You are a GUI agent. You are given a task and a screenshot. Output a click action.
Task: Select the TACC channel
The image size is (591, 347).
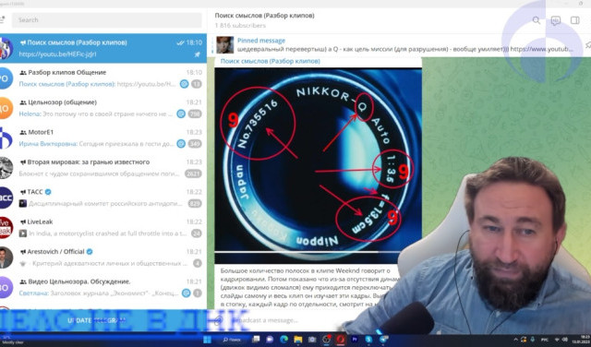103,197
